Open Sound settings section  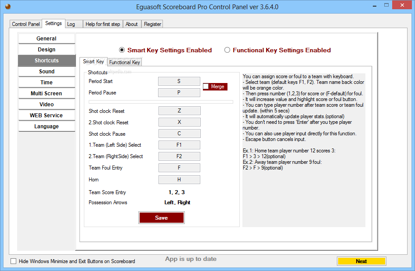47,72
